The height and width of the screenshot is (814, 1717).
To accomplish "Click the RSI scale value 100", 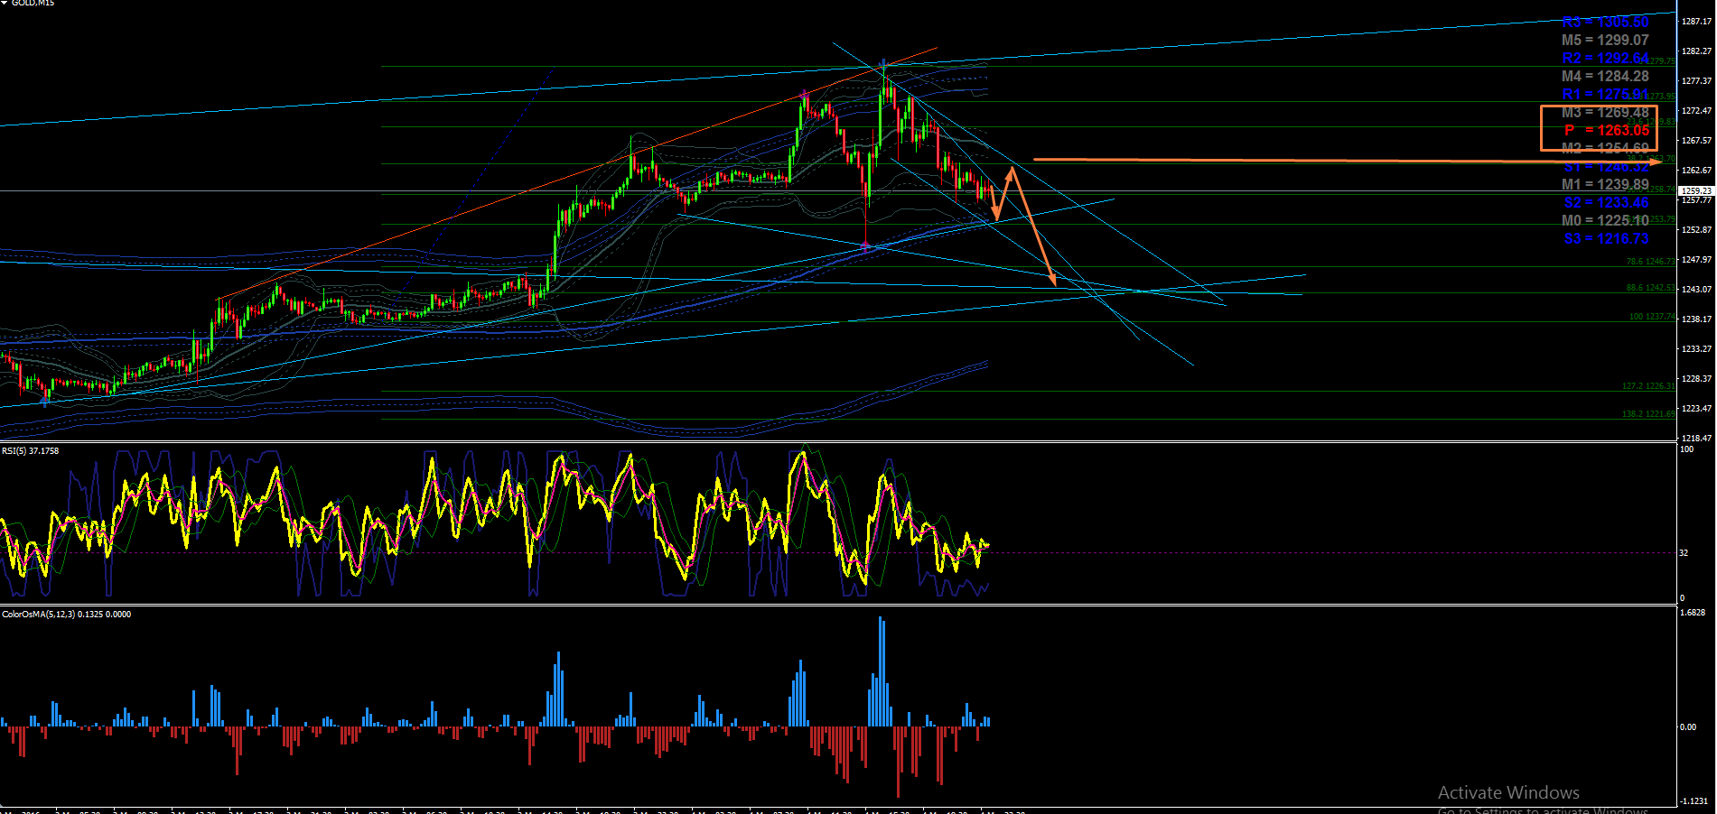I will coord(1686,449).
